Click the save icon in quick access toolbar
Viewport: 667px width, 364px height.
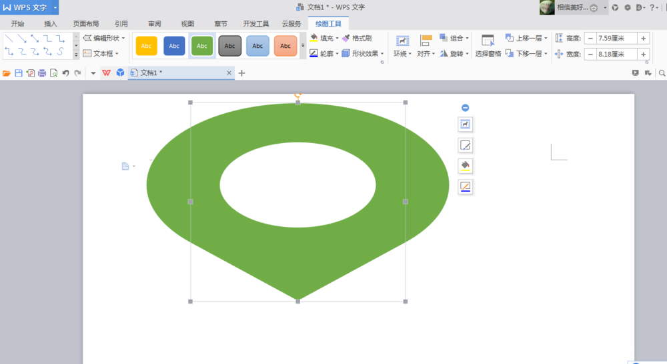(19, 73)
